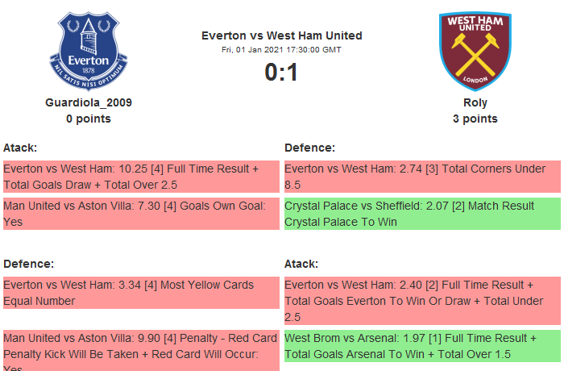This screenshot has height=371, width=564.
Task: Select the Goals Own Goal 7.30 bet
Action: pyautogui.click(x=140, y=214)
